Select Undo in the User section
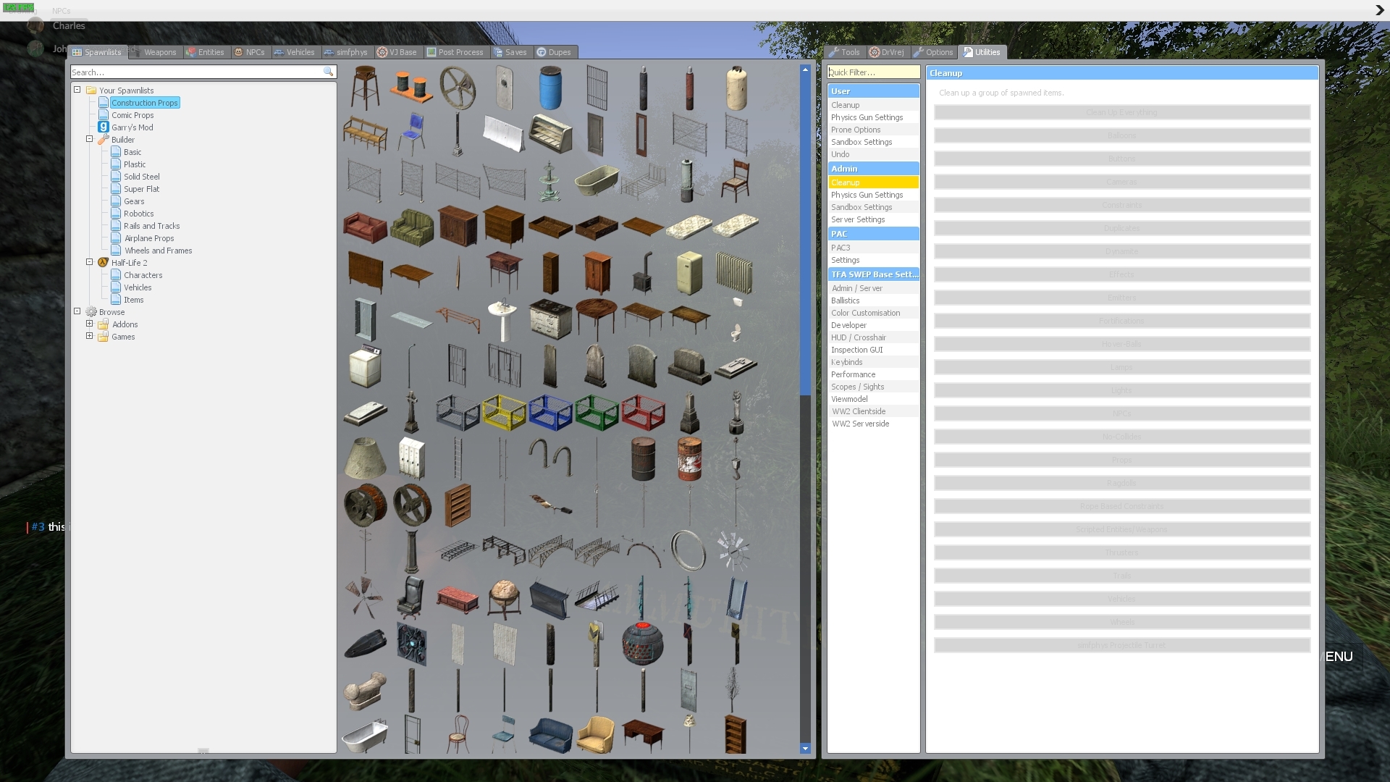The height and width of the screenshot is (782, 1390). coord(841,154)
